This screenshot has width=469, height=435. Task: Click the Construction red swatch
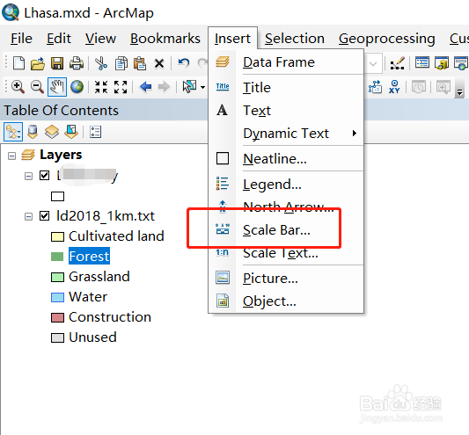click(x=57, y=317)
